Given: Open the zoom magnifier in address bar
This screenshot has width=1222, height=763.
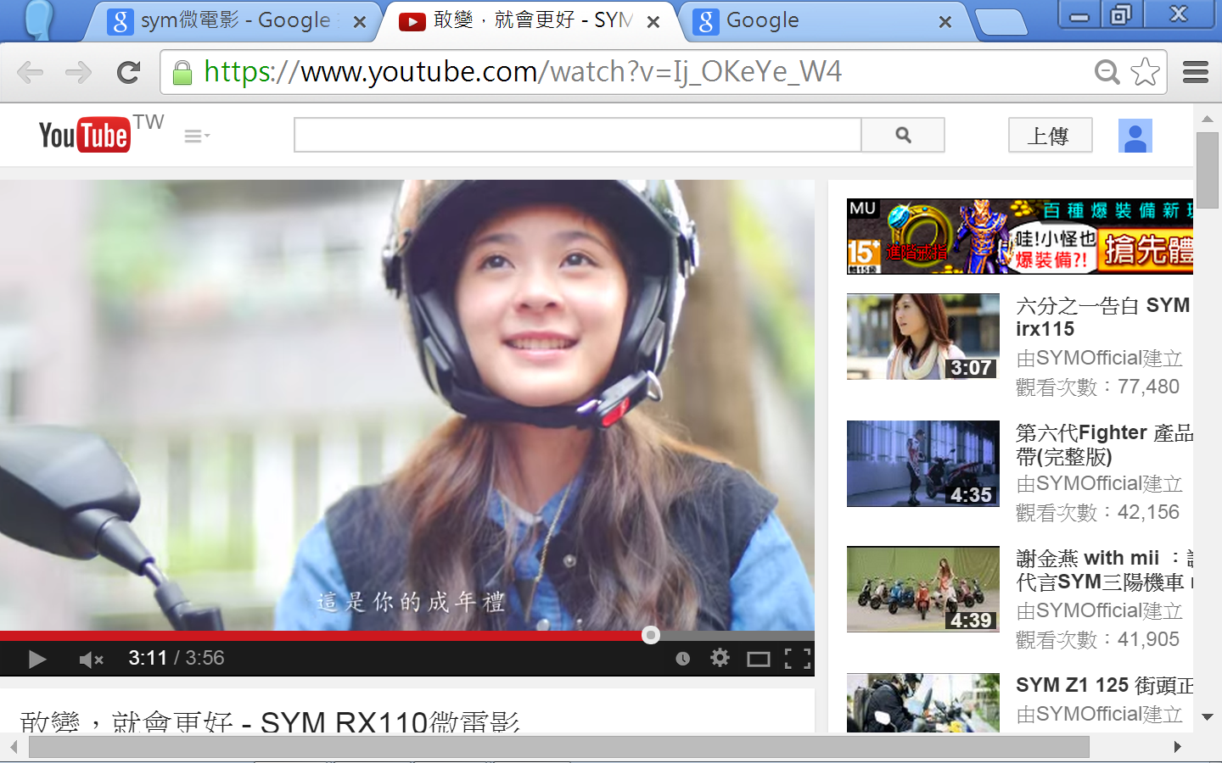Looking at the screenshot, I should pyautogui.click(x=1107, y=73).
